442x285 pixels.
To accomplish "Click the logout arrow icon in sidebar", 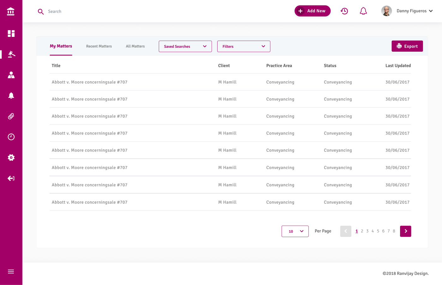I will coord(11,178).
